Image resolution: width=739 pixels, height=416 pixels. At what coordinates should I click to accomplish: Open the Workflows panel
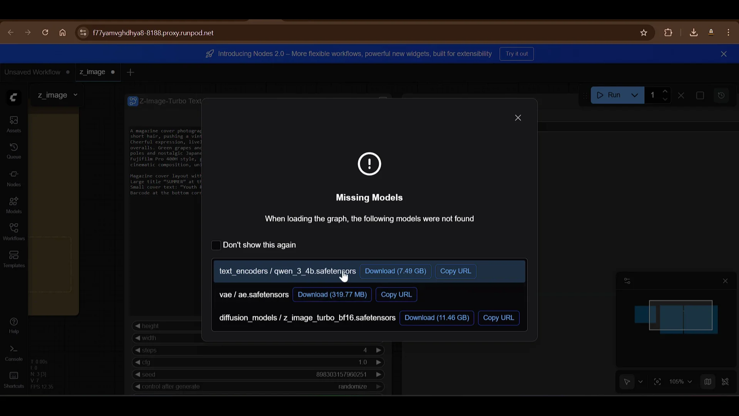[x=13, y=232]
